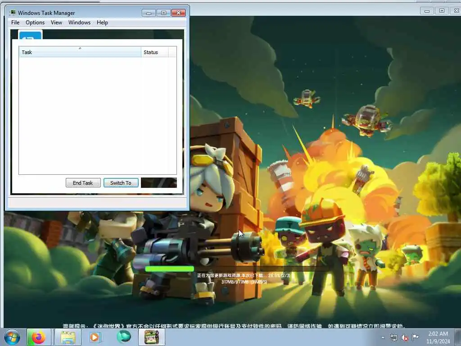Minimize the game window behind Task Manager
This screenshot has height=346, width=461.
pos(427,11)
